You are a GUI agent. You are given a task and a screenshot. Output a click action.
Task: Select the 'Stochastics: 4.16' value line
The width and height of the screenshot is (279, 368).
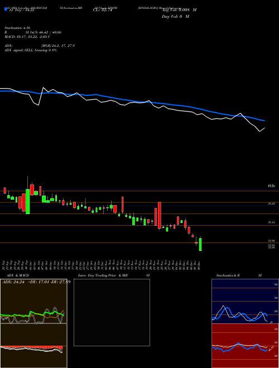click(x=17, y=28)
